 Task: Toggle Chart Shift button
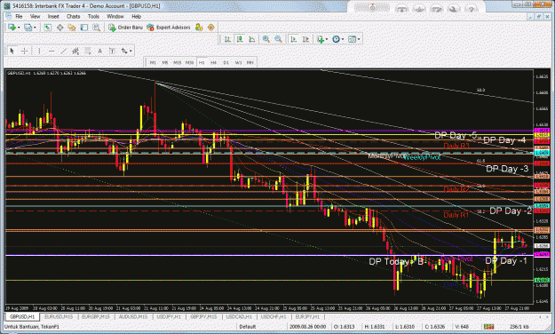(x=305, y=39)
